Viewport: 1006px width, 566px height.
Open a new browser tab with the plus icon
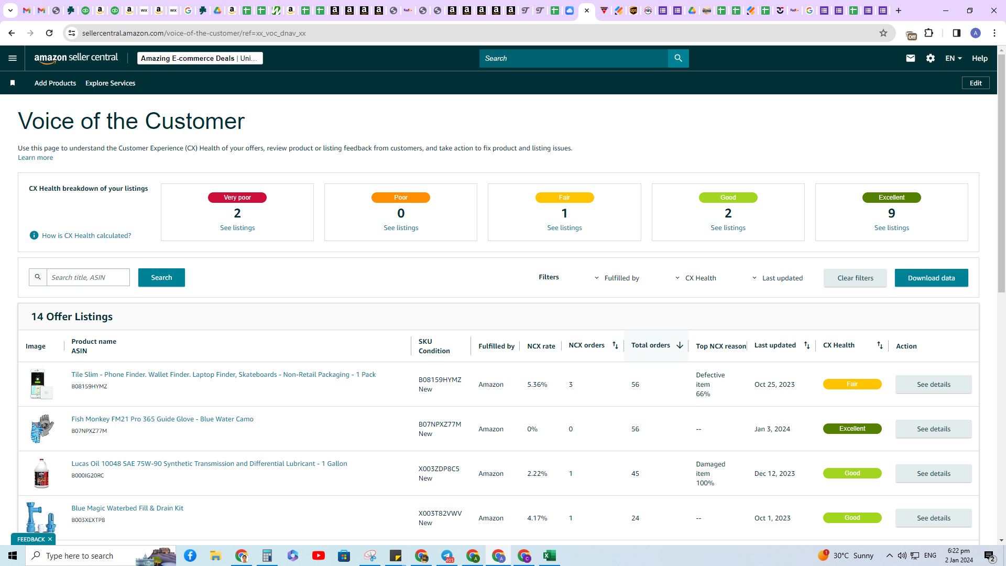point(899,10)
